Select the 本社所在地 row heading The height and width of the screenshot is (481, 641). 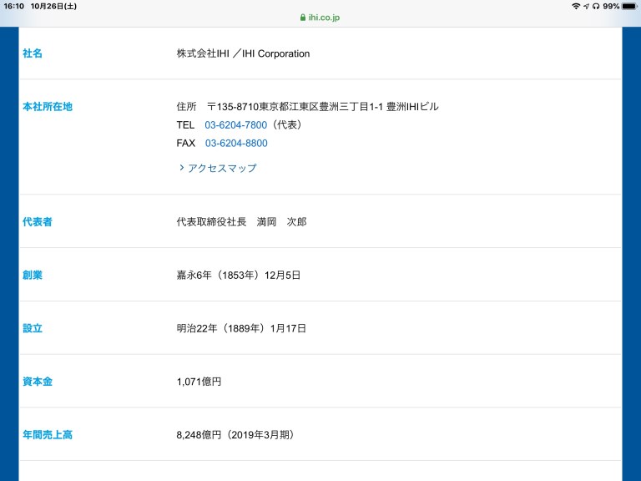coord(48,107)
